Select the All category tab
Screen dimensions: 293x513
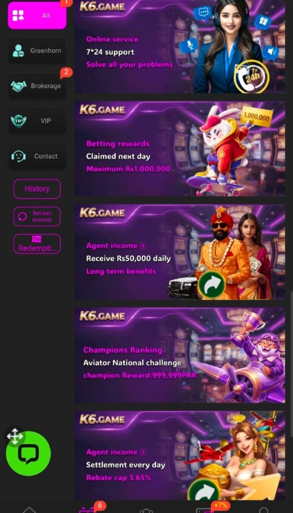click(37, 15)
